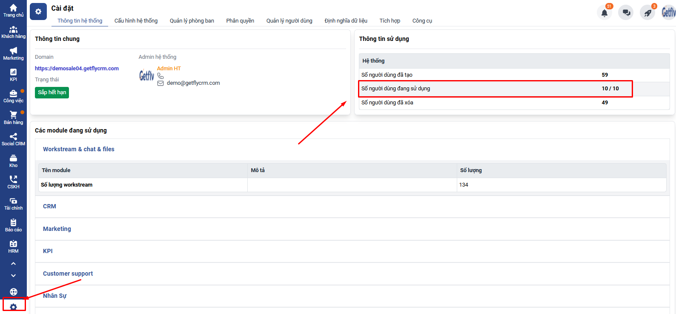The width and height of the screenshot is (676, 314).
Task: Click the Sắp hết hạn status button
Action: point(52,92)
